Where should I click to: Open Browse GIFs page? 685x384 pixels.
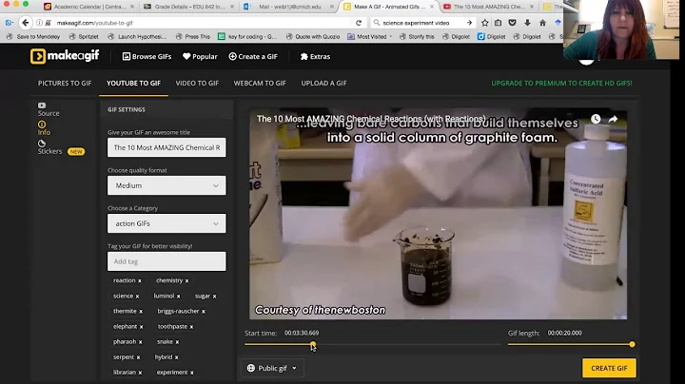point(147,56)
